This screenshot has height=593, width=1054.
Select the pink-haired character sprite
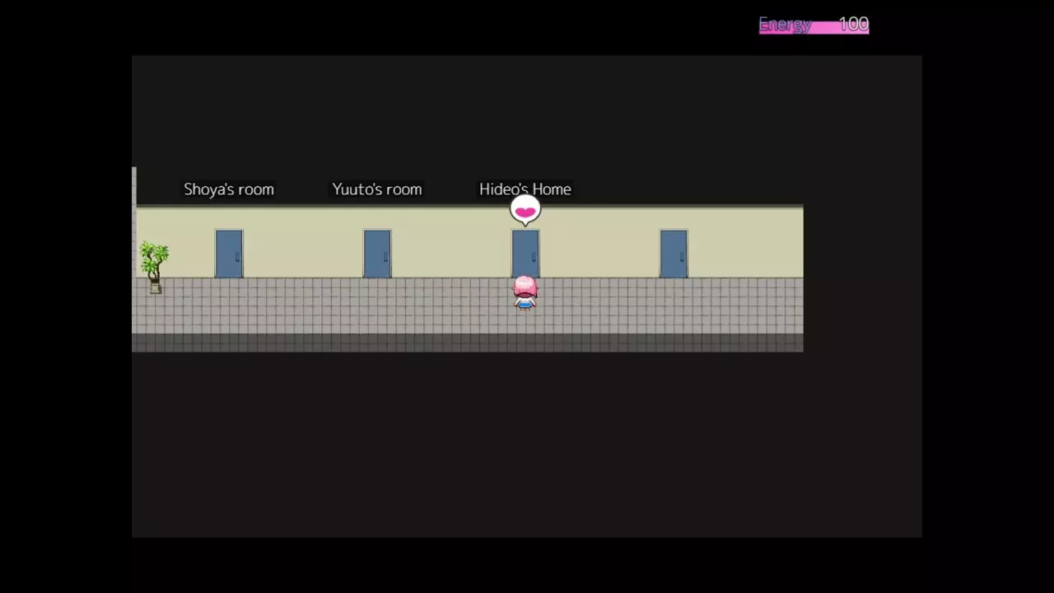click(x=525, y=292)
